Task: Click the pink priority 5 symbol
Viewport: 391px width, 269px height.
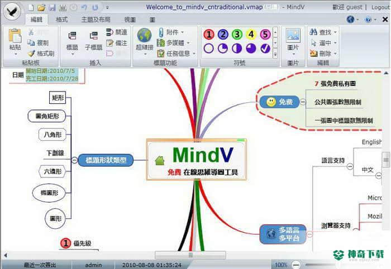Action: pyautogui.click(x=265, y=35)
